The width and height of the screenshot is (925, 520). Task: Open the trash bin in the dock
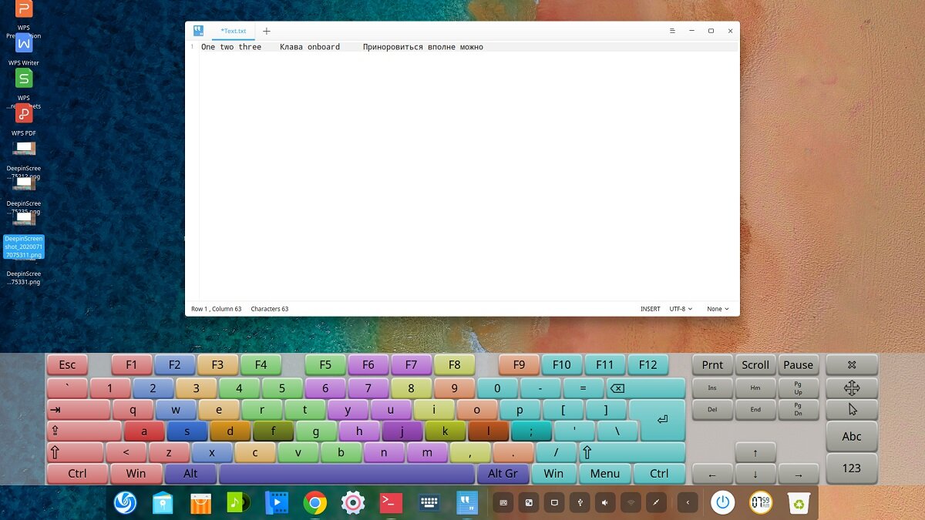pos(799,503)
